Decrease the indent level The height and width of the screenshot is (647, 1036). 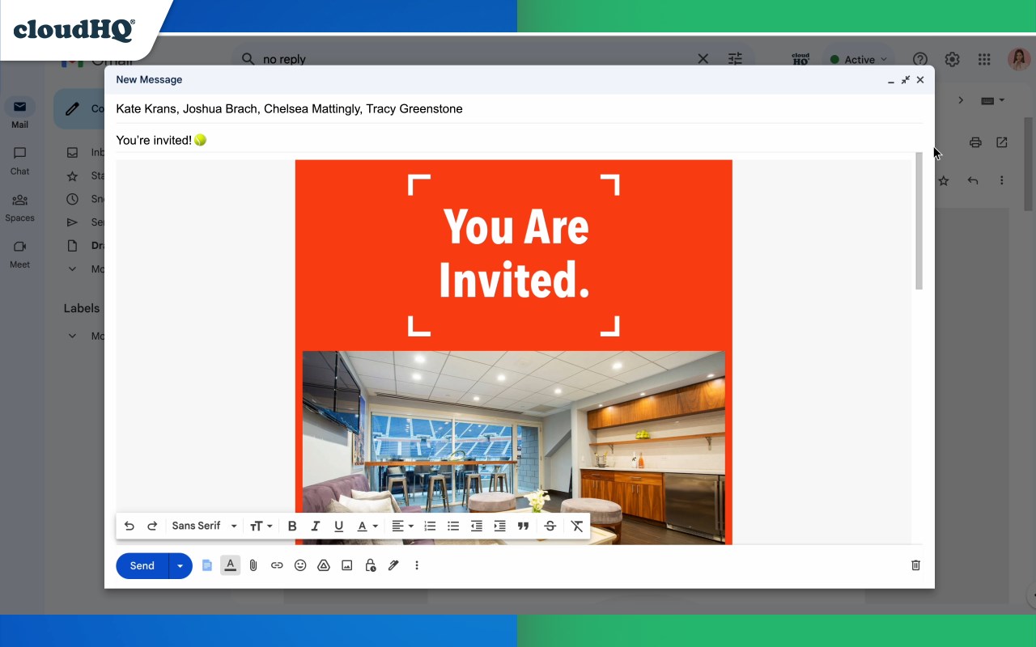477,526
